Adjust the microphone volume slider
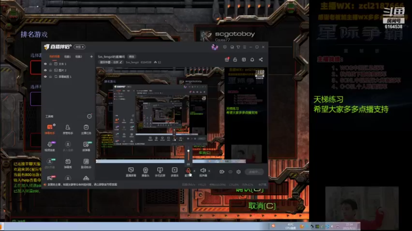Viewport: 412px width, 231px height. 188,156
